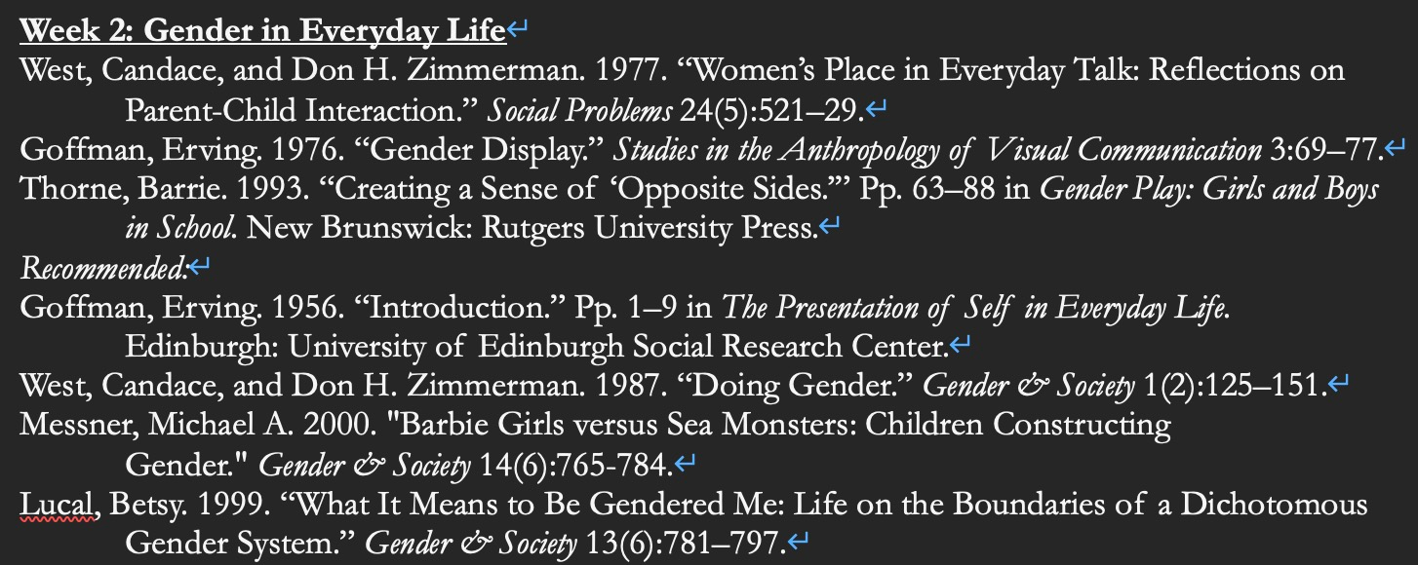The image size is (1418, 565).
Task: Click the misspelled word "Lucal"
Action: click(57, 505)
